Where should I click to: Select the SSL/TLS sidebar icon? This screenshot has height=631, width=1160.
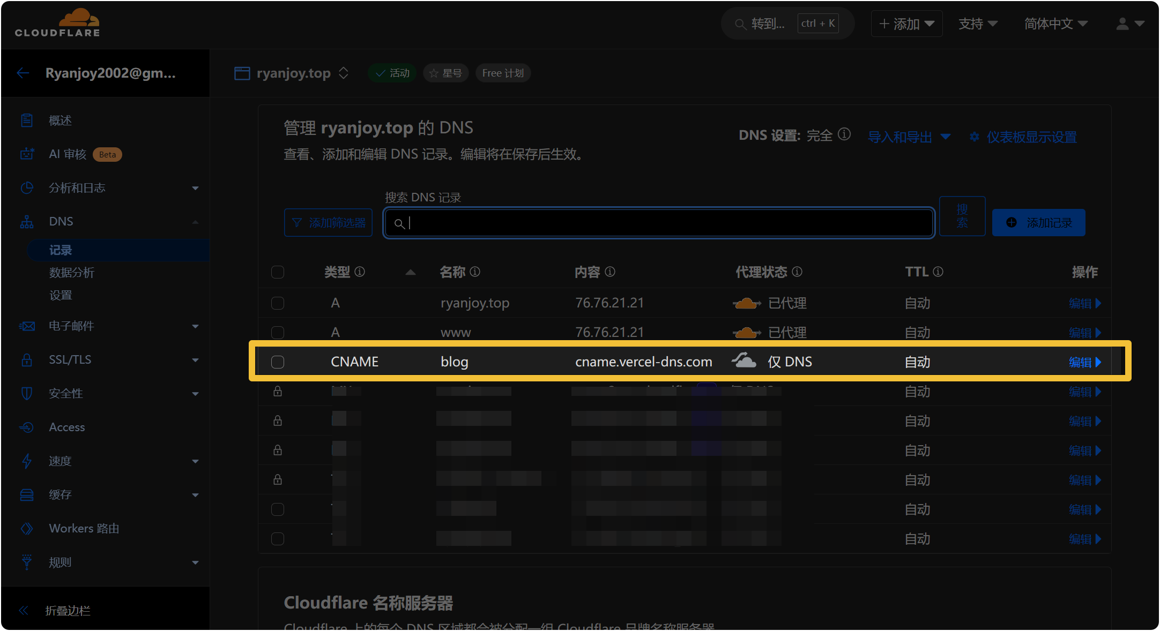[x=27, y=360]
